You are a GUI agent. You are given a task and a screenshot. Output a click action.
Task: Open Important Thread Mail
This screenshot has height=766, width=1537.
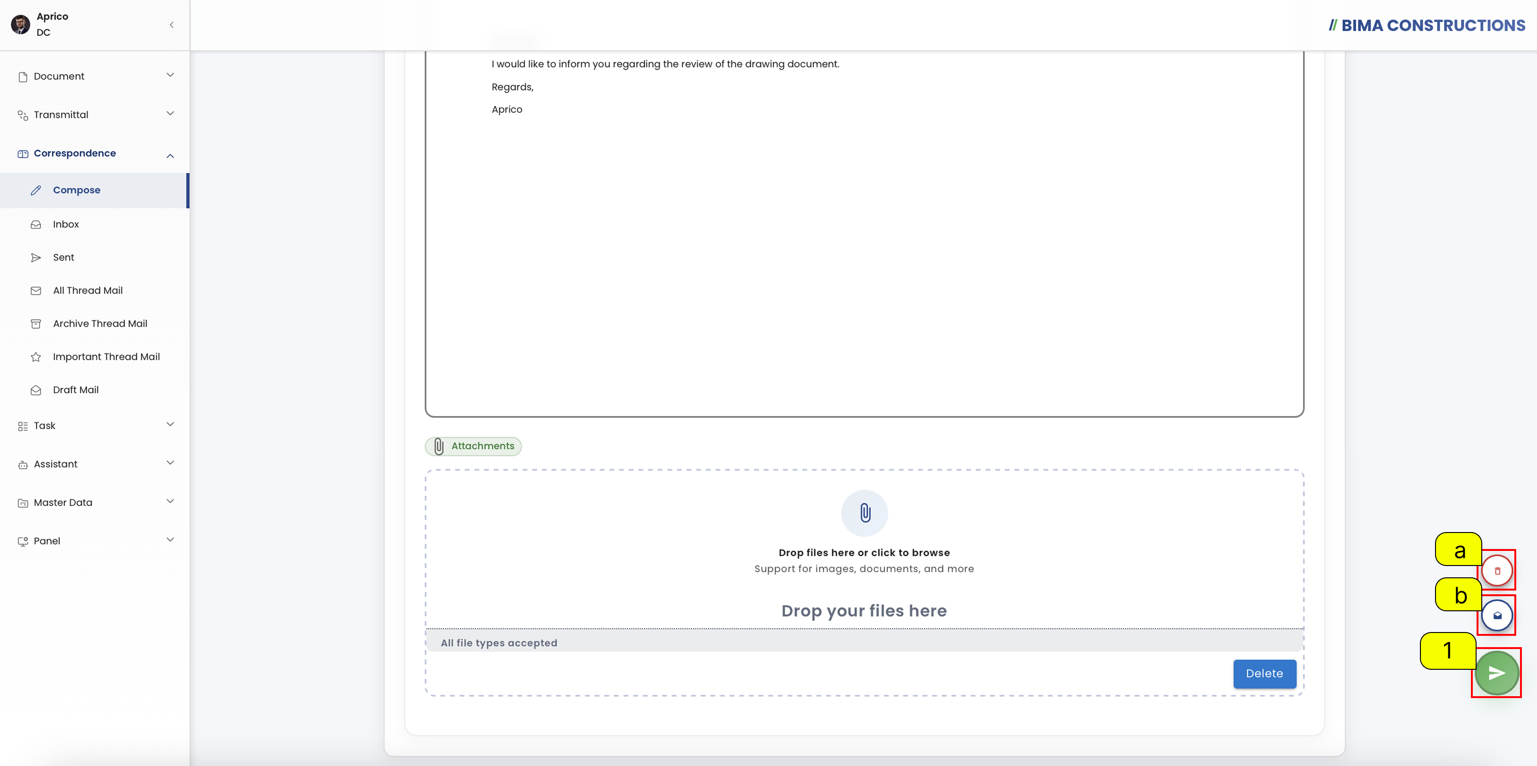[94, 357]
